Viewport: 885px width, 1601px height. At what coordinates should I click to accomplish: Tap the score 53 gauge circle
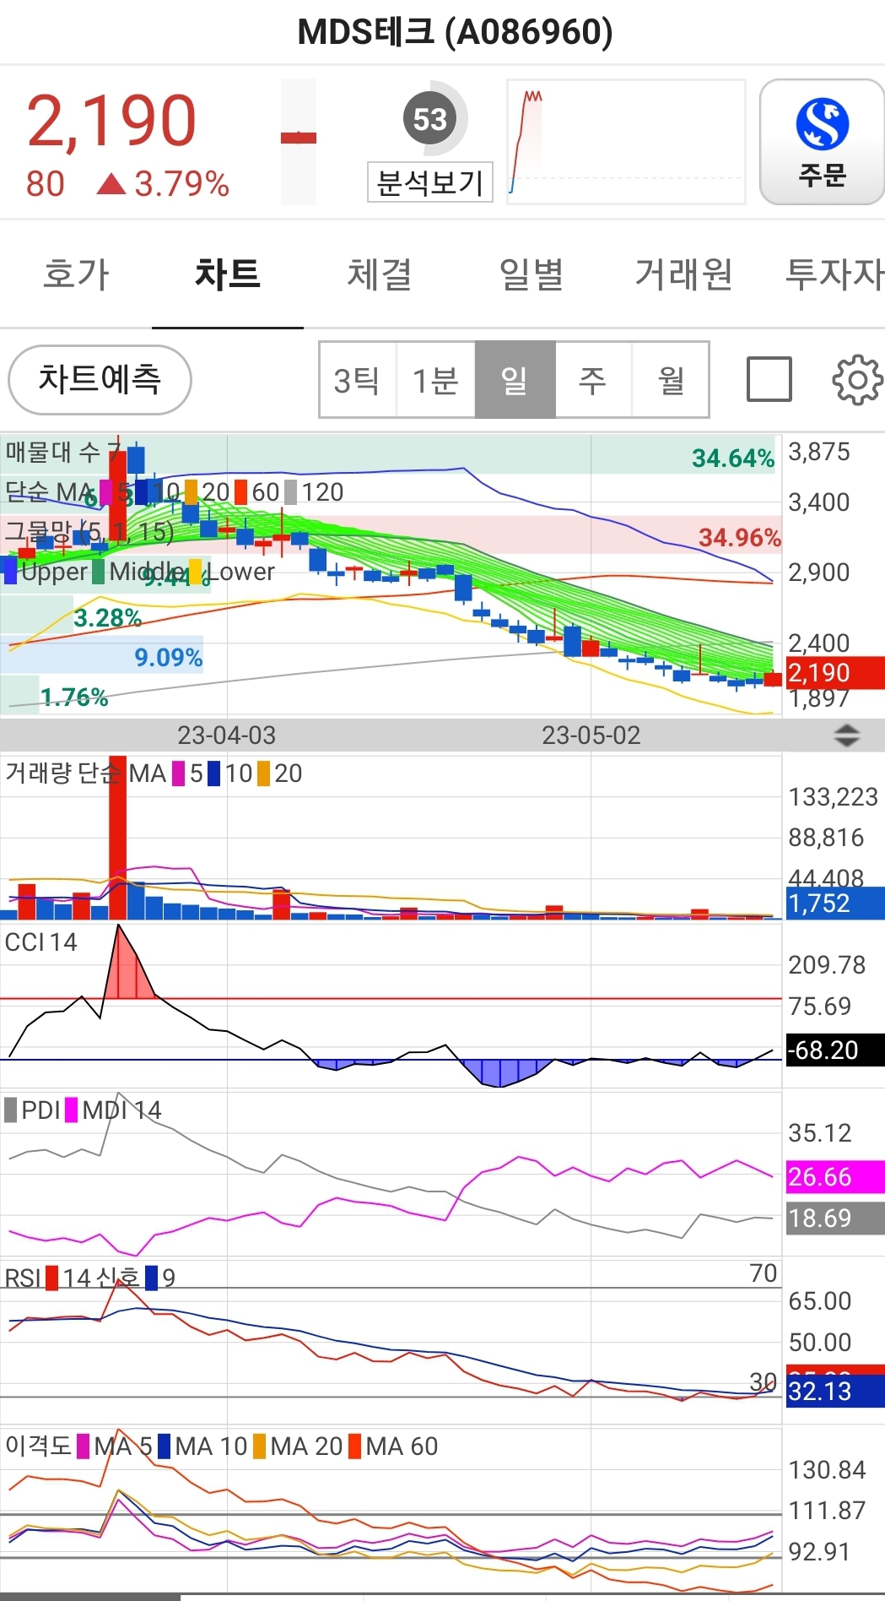(430, 119)
